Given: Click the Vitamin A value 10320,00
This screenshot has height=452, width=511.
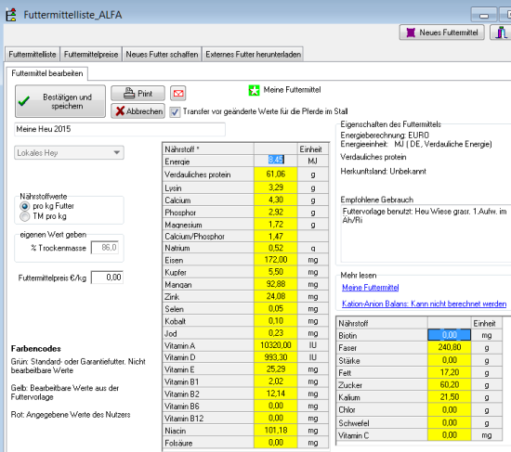Looking at the screenshot, I should [x=276, y=345].
